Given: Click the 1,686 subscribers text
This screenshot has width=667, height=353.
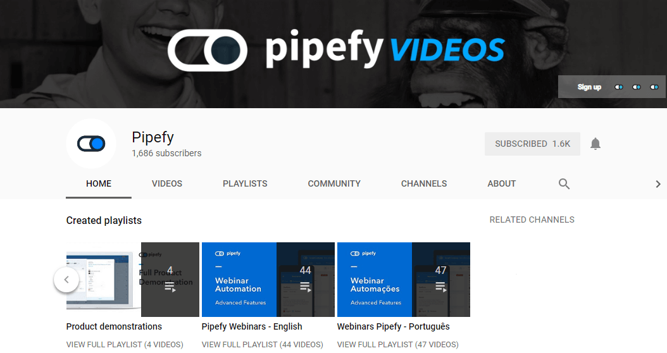Looking at the screenshot, I should (166, 153).
